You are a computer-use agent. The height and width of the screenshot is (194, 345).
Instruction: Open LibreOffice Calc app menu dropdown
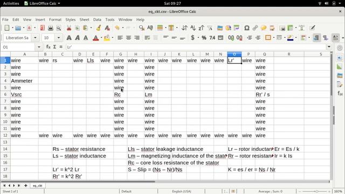pos(42,3)
